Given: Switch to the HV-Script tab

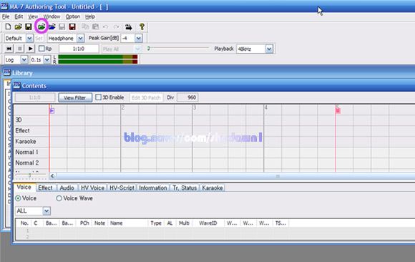Looking at the screenshot, I should tap(122, 188).
